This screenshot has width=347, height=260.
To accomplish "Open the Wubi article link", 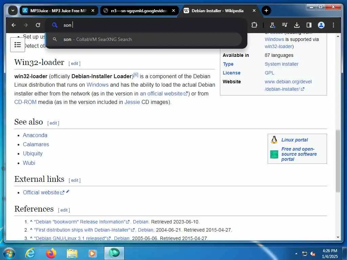I will click(29, 163).
